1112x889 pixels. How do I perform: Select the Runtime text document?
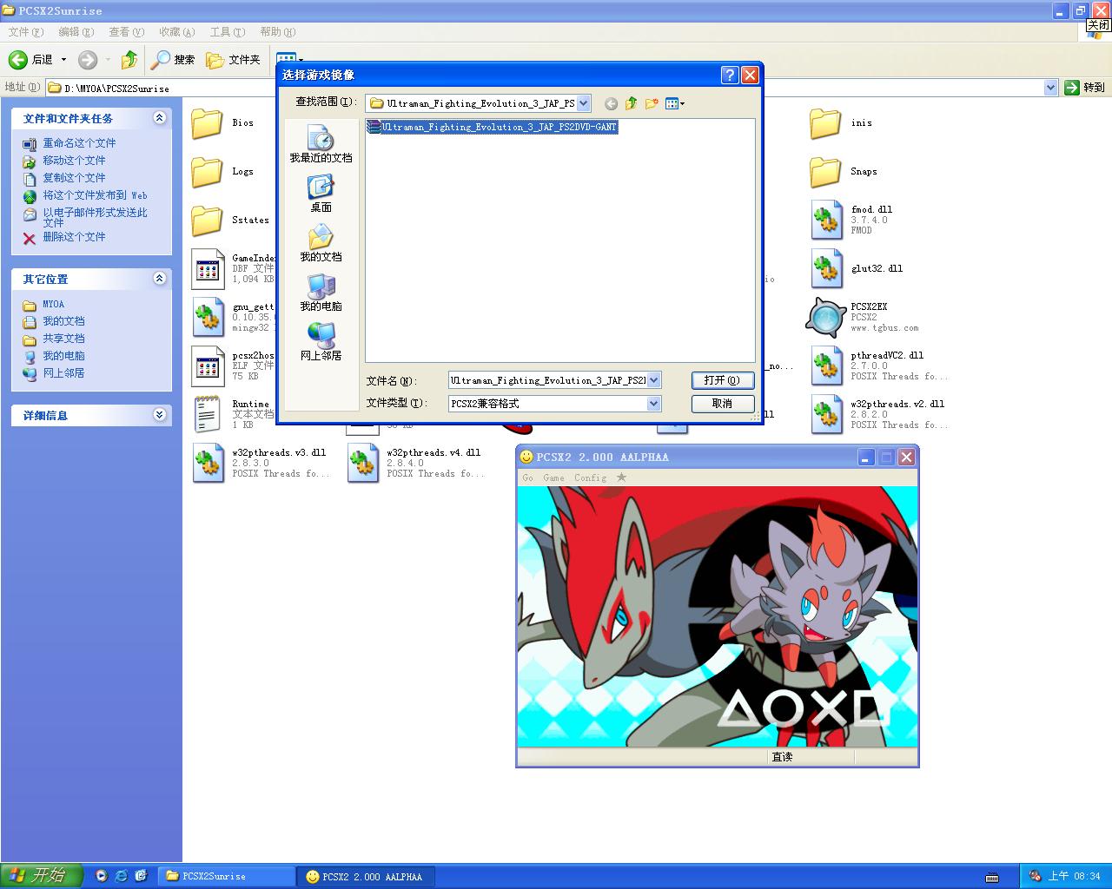coord(231,415)
